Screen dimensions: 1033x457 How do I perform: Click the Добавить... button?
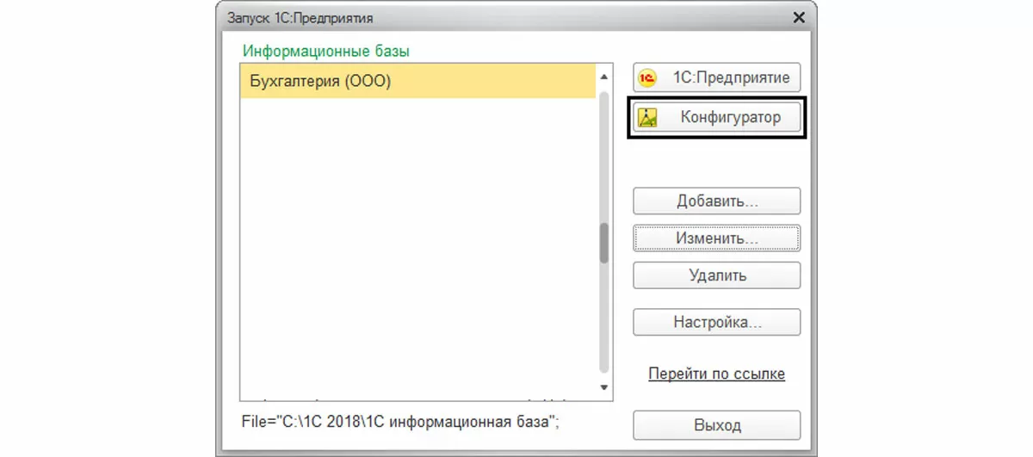pos(717,201)
